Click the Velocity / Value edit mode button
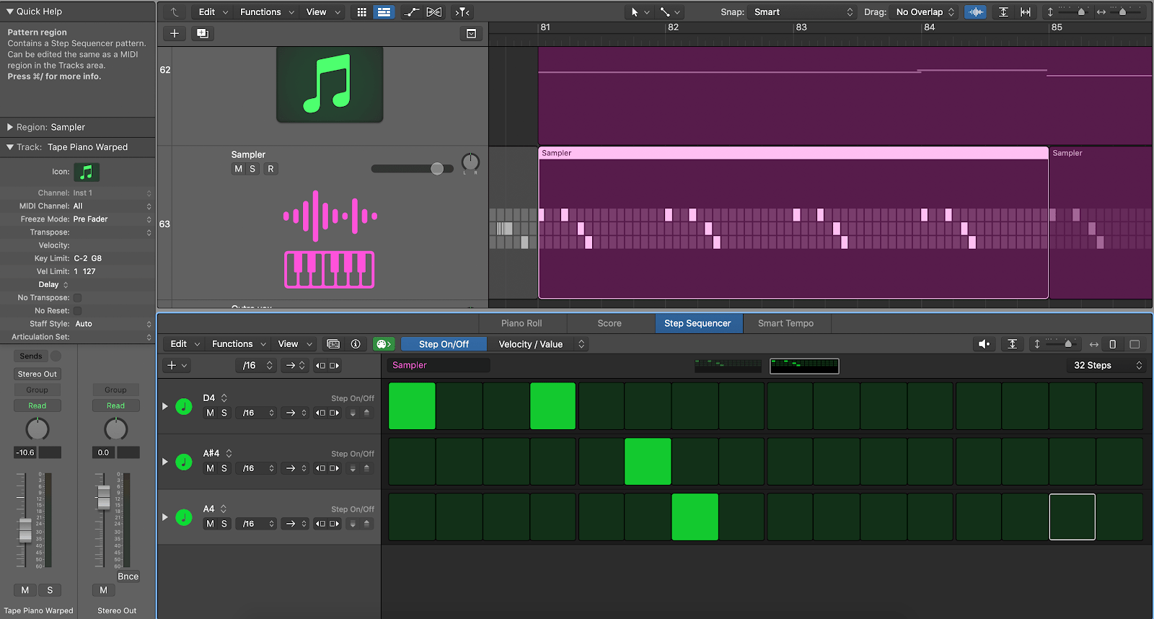The height and width of the screenshot is (619, 1154). 531,344
